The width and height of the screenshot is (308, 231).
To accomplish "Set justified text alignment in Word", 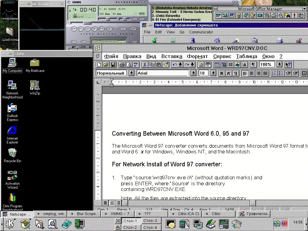I will 265,73.
